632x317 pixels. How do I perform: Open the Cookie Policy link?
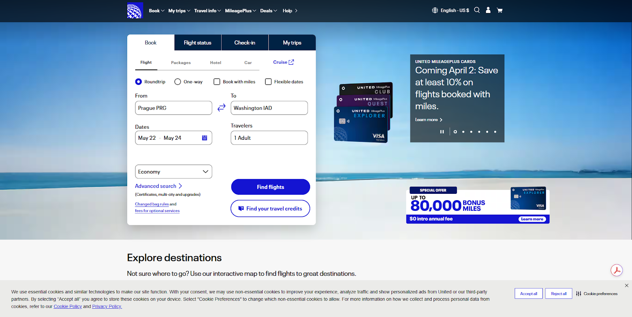tap(68, 306)
